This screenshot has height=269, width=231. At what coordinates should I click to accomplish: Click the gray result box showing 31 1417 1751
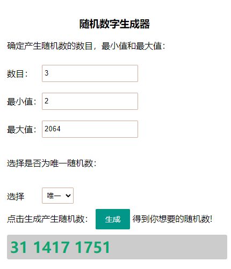click(117, 247)
